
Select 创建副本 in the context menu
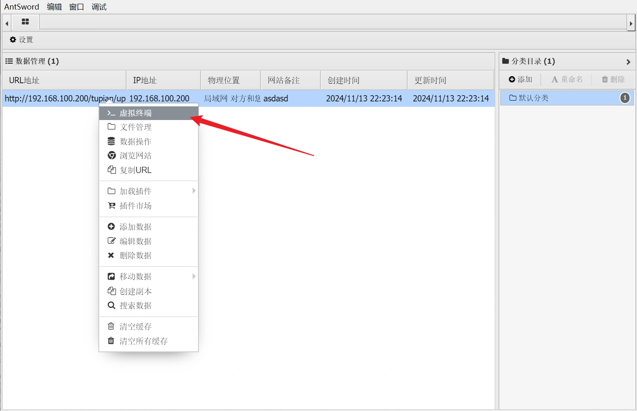tap(136, 291)
